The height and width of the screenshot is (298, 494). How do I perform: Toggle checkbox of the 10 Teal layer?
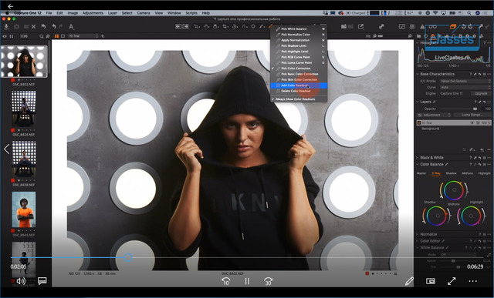pos(419,122)
